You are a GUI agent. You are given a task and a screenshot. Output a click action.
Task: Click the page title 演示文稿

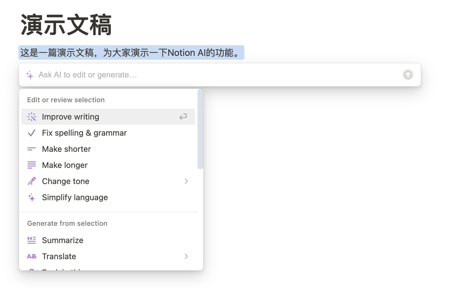click(x=66, y=25)
